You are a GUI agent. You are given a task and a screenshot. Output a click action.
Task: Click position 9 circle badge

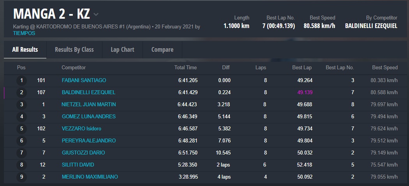tap(21, 177)
